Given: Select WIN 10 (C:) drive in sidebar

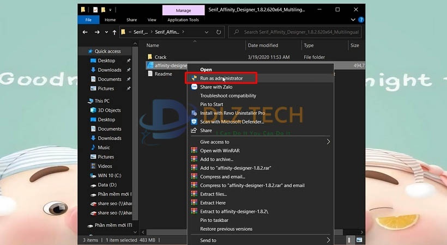Looking at the screenshot, I should point(110,175).
